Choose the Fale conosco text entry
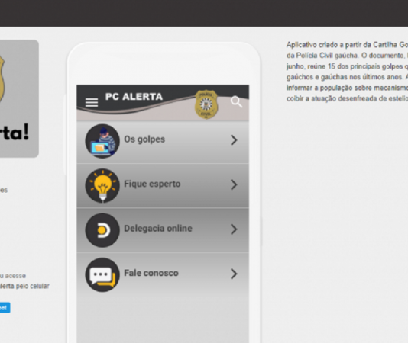This screenshot has width=408, height=343. click(151, 273)
